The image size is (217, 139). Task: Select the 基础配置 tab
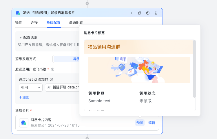[x=53, y=23]
